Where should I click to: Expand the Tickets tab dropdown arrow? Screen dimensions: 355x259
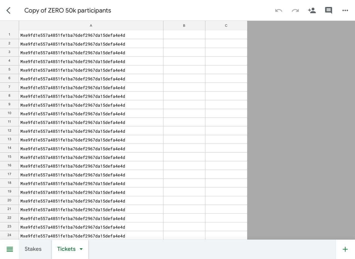click(81, 249)
